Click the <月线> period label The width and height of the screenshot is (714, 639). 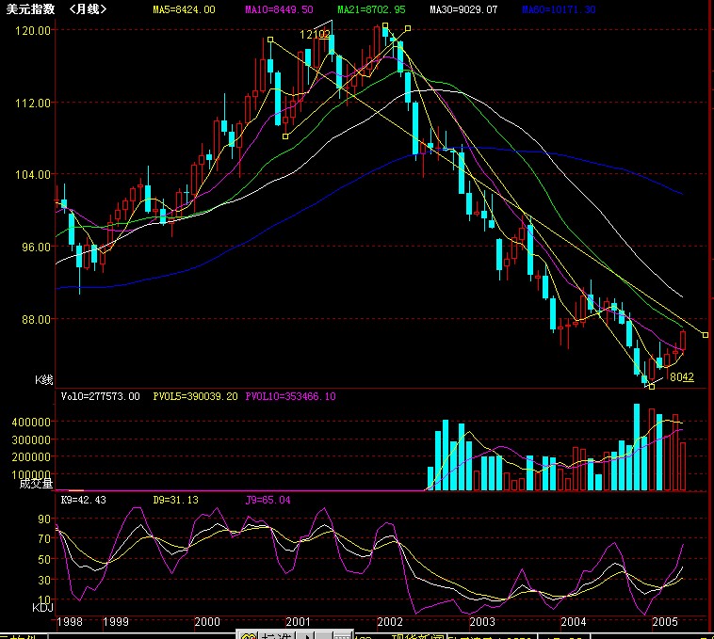[x=89, y=9]
